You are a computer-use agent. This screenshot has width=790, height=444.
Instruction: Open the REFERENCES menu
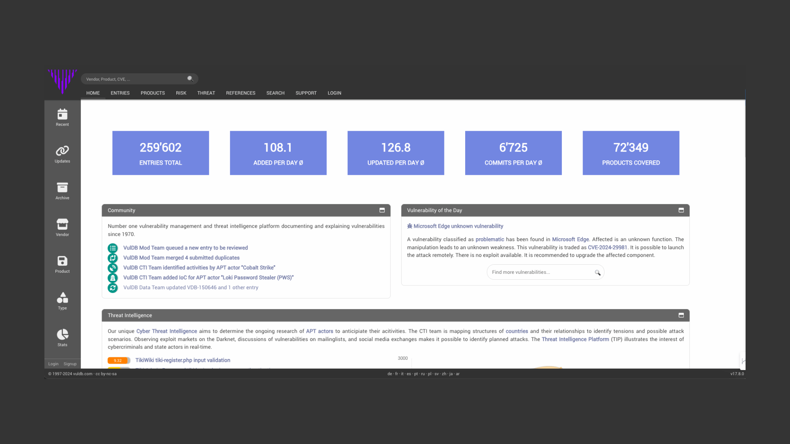[241, 93]
